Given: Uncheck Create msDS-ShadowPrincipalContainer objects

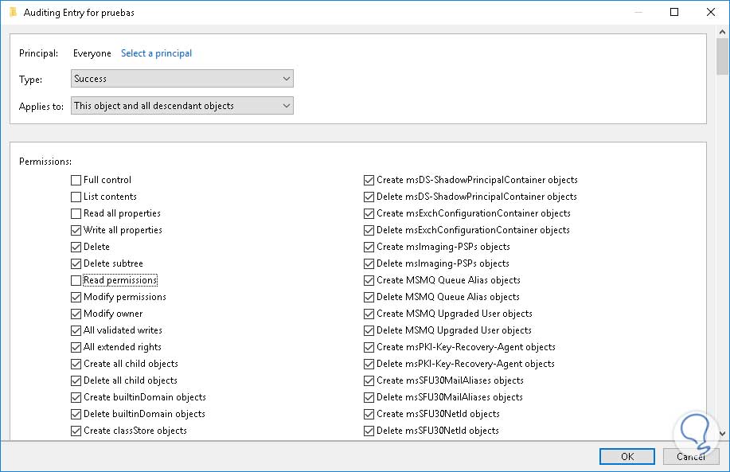Looking at the screenshot, I should 369,180.
